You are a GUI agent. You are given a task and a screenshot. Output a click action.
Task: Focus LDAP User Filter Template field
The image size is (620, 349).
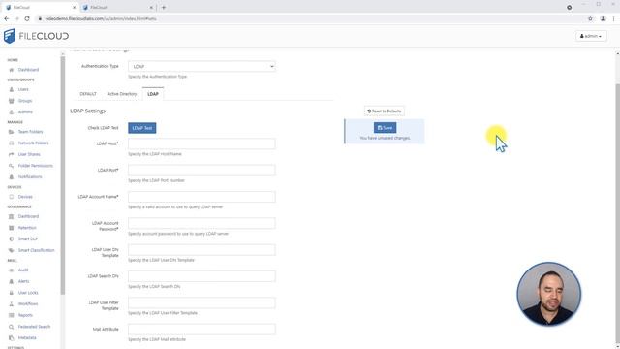click(201, 302)
